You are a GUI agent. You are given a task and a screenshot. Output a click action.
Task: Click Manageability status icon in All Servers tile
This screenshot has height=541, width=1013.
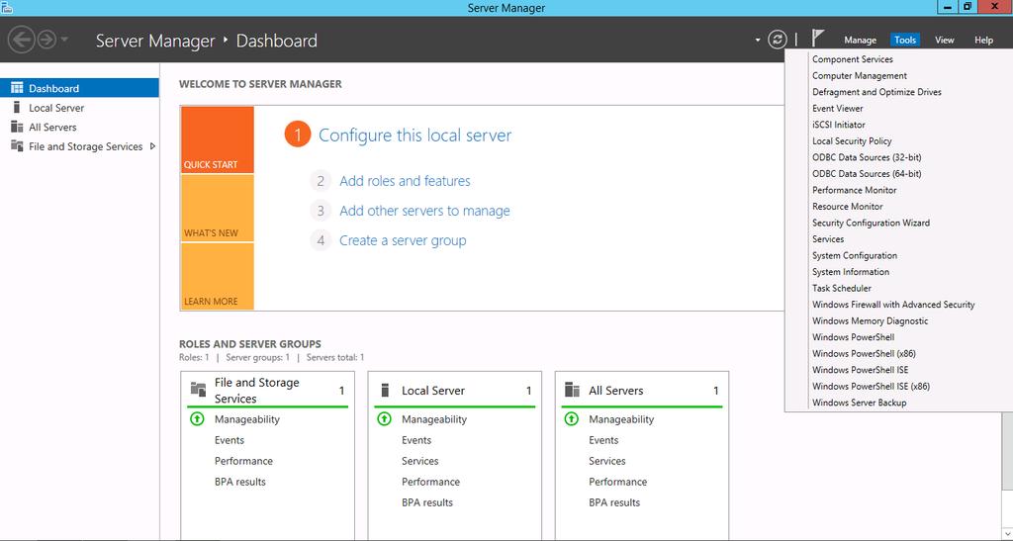pyautogui.click(x=571, y=419)
